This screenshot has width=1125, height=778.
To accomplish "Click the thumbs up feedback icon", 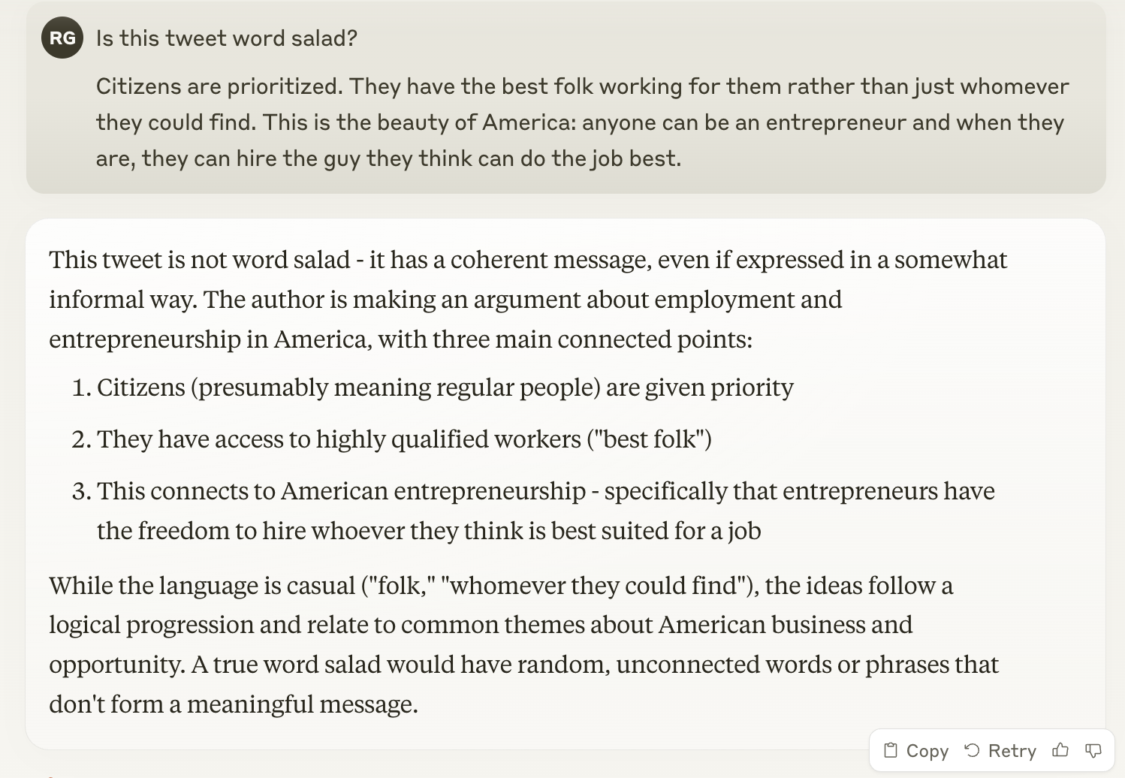I will pos(1060,750).
